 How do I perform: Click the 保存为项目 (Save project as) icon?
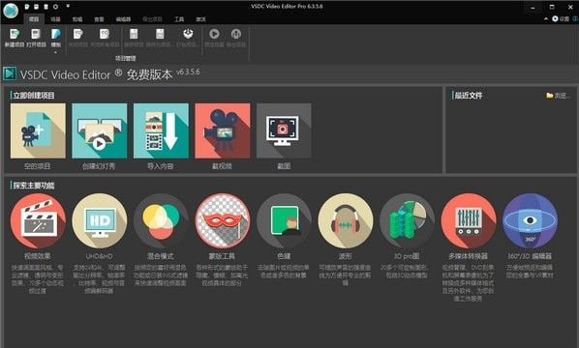[160, 34]
